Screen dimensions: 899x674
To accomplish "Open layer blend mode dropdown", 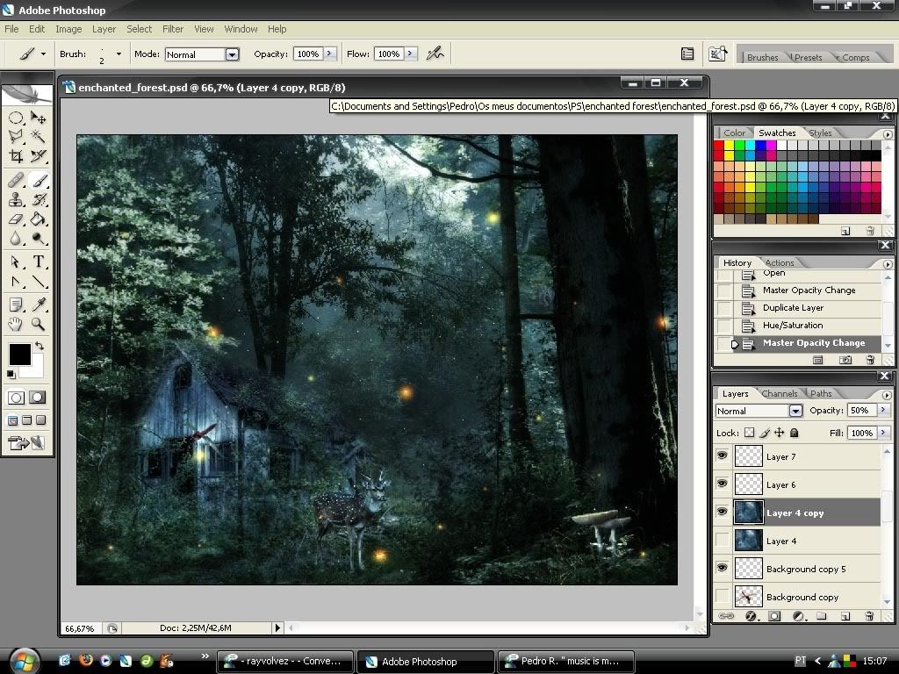I will [x=795, y=411].
